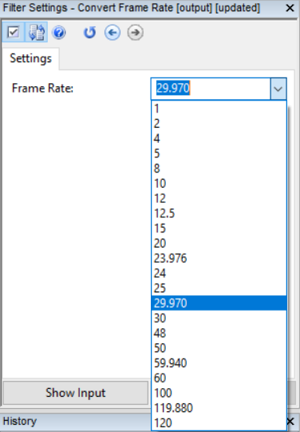Select 120 at the list bottom
Screen dimensions: 300x432
(219, 422)
